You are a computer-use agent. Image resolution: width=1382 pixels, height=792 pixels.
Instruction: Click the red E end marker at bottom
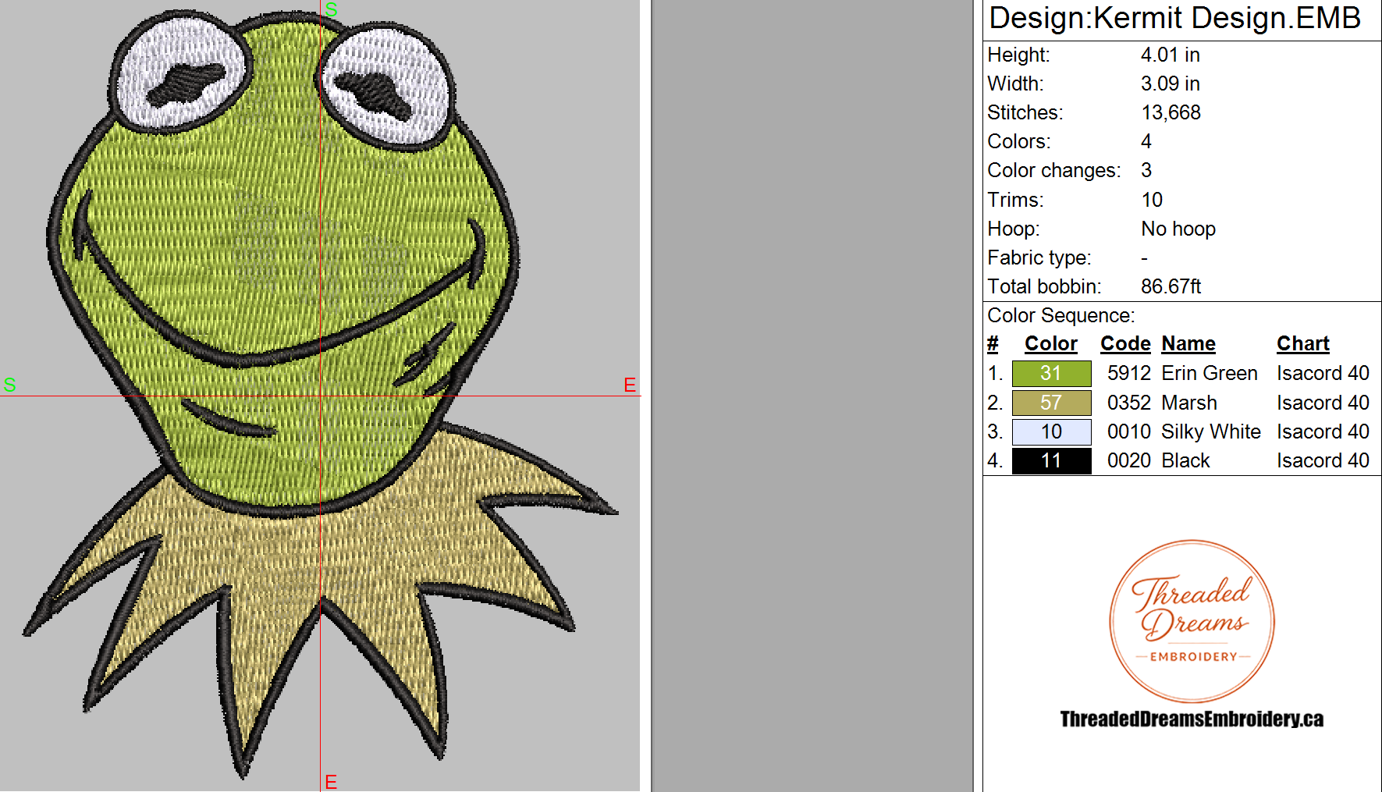coord(331,782)
